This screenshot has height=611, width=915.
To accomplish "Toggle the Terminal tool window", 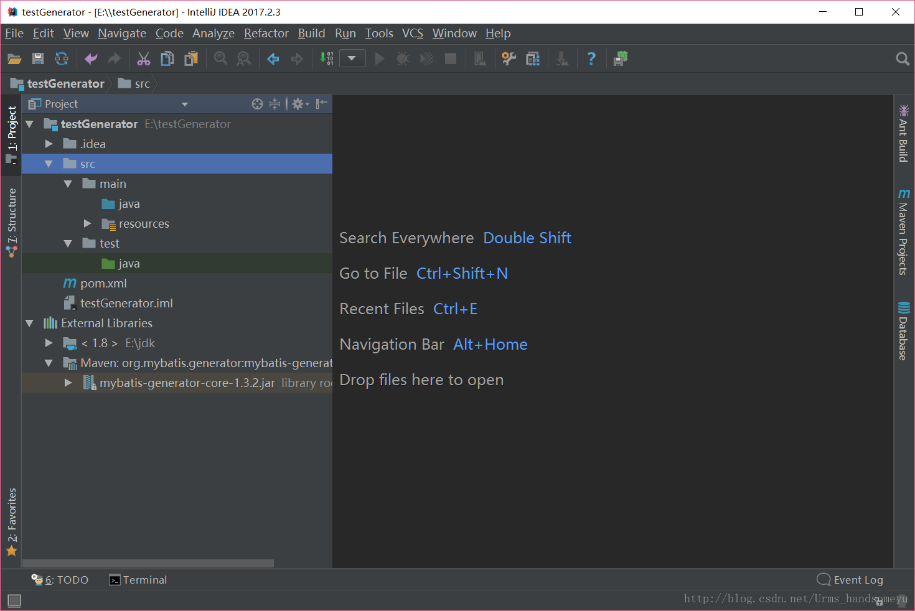I will click(x=138, y=580).
